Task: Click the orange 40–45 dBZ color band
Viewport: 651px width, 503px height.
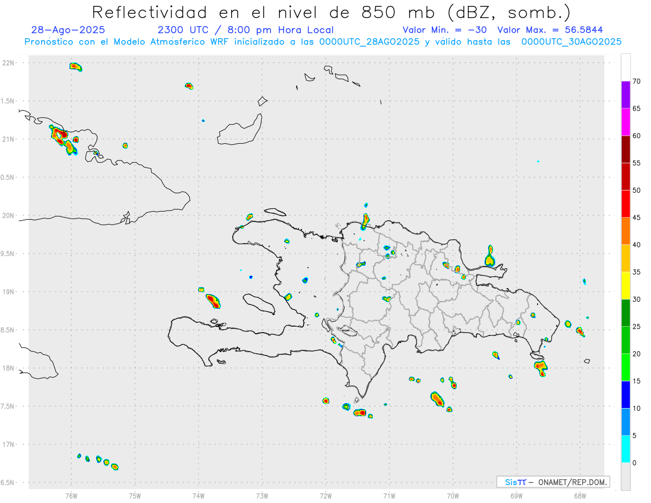Action: coord(626,231)
